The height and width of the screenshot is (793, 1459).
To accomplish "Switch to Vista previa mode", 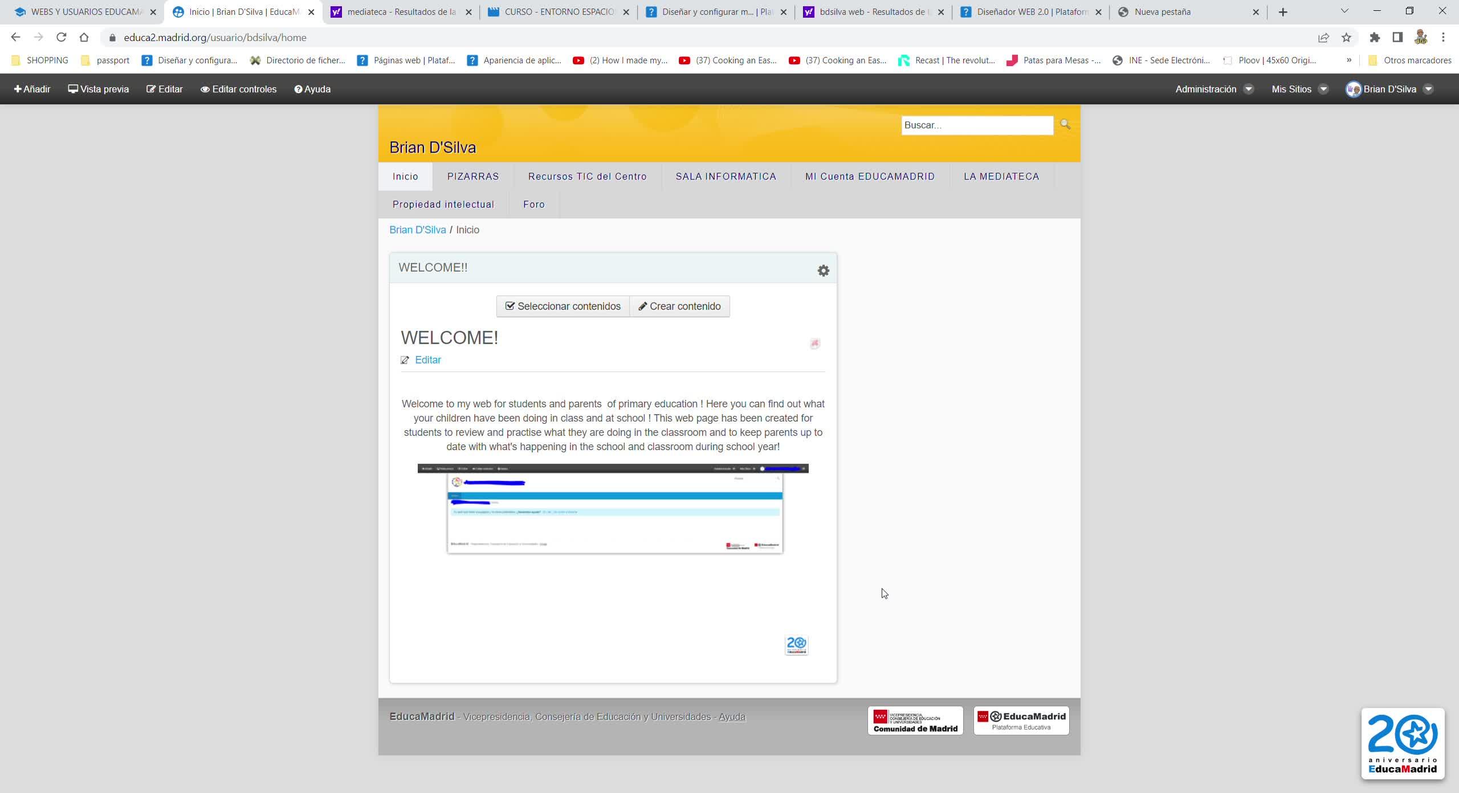I will [99, 89].
